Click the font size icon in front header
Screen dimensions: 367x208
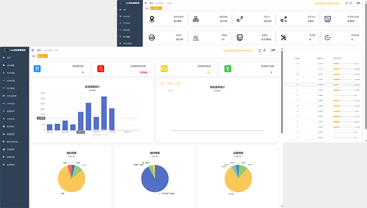point(265,50)
